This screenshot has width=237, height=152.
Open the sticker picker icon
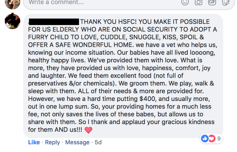[x=225, y=2]
